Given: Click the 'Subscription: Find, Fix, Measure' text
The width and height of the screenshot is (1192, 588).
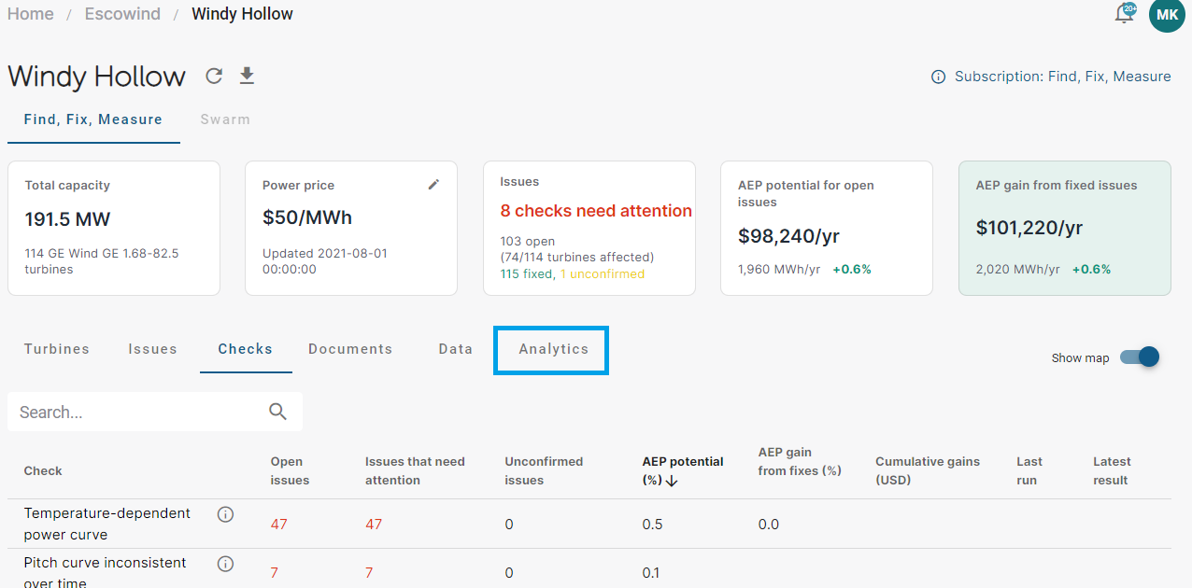Looking at the screenshot, I should [x=1062, y=77].
